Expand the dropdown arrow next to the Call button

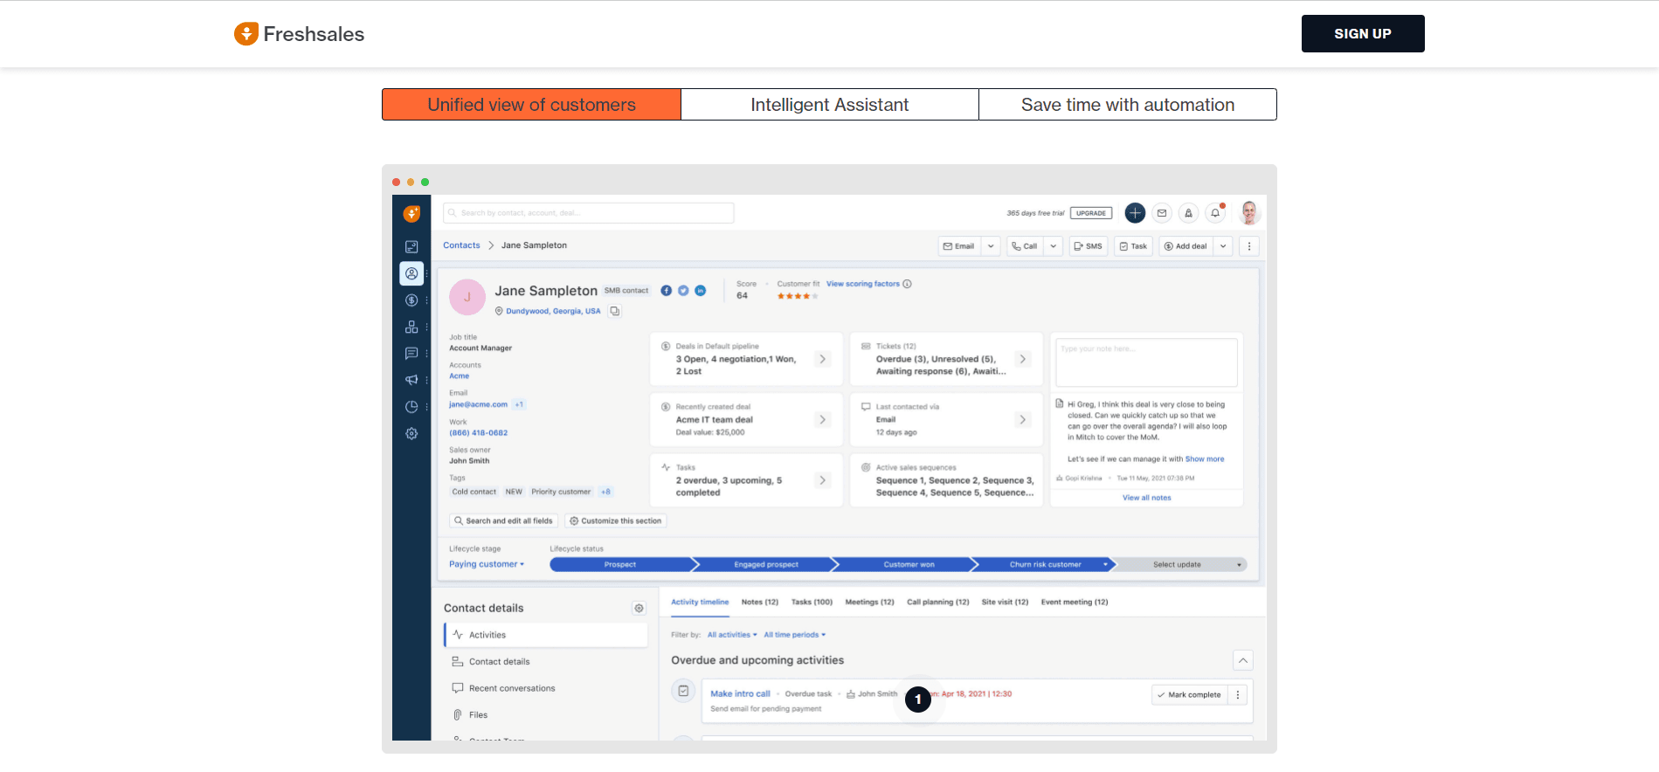point(1053,246)
